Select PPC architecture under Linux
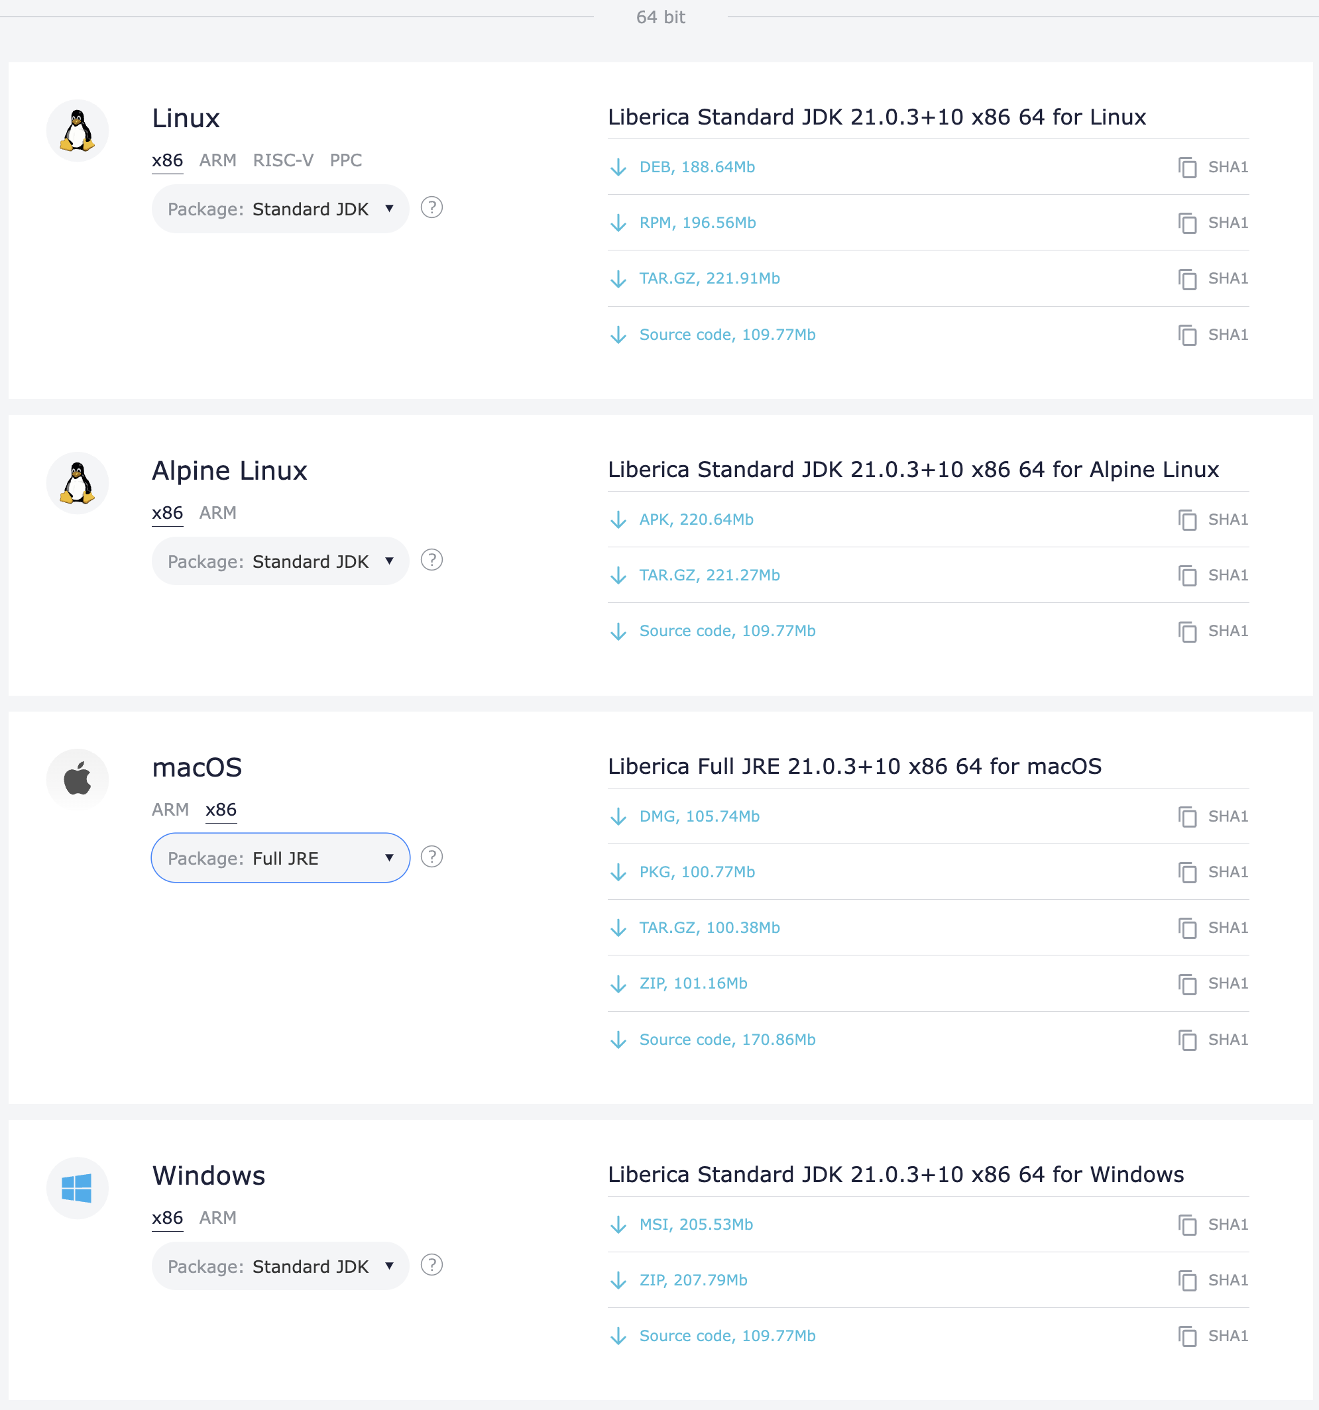1319x1410 pixels. [x=345, y=161]
